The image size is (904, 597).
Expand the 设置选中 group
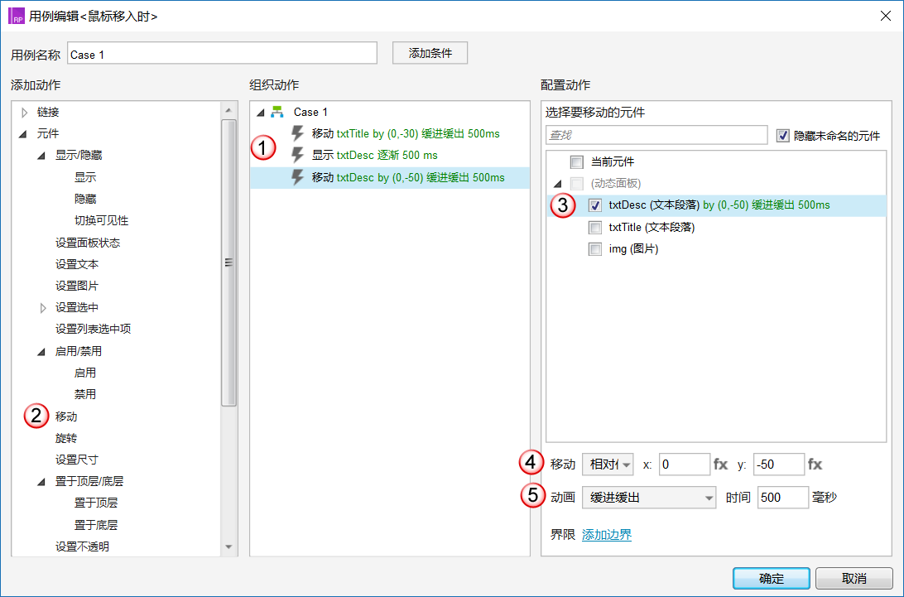(x=43, y=308)
